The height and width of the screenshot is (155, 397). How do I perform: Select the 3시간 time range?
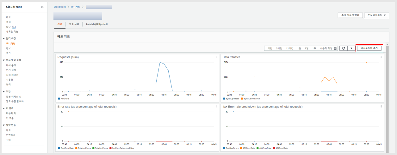279,48
